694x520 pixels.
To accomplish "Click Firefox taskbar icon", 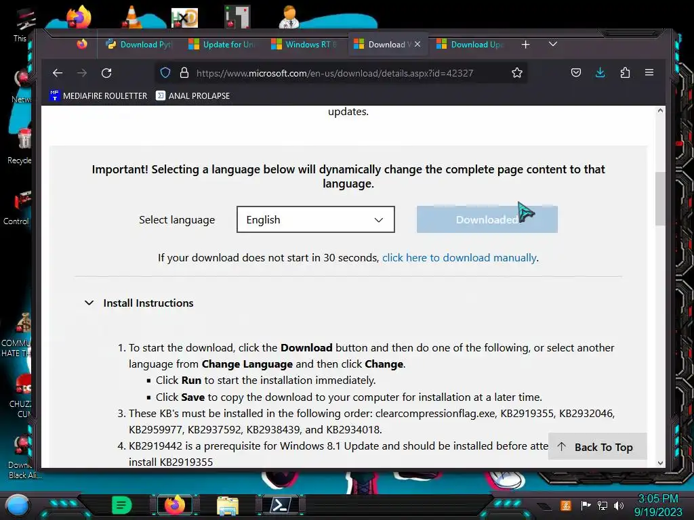I will click(174, 505).
